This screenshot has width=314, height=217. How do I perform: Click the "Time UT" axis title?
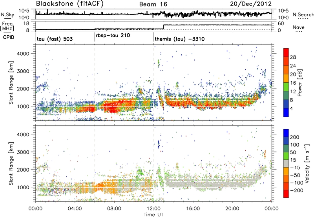pos(153,215)
